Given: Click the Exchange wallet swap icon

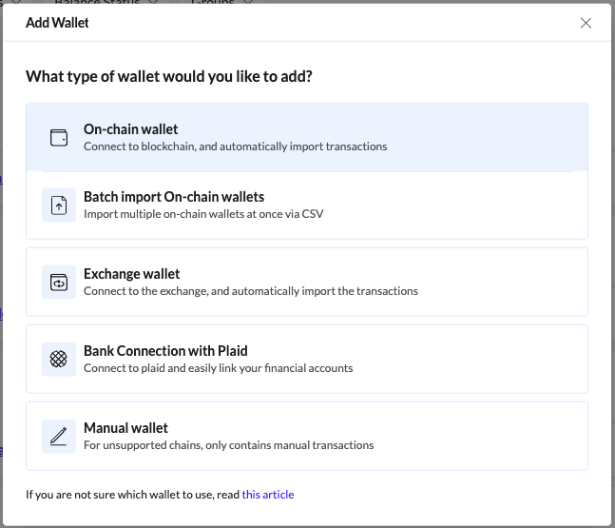Looking at the screenshot, I should pyautogui.click(x=59, y=283).
